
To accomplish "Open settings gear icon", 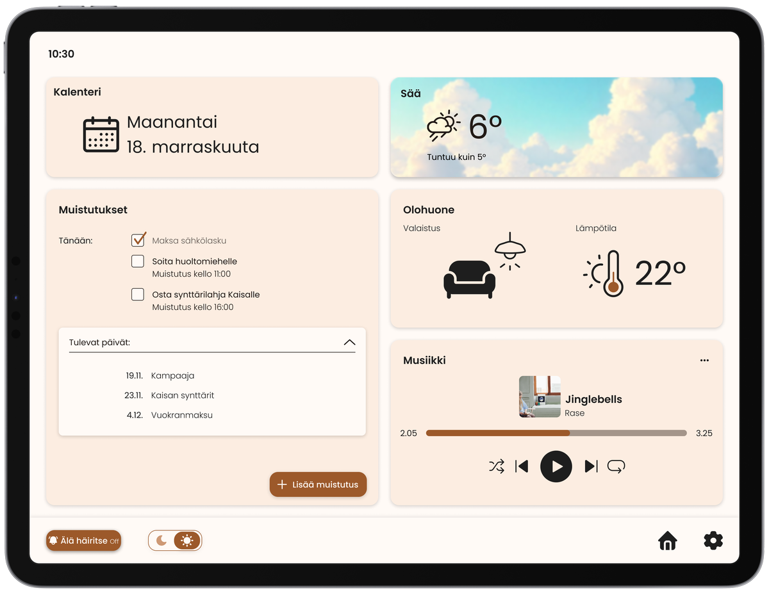I will coord(713,541).
